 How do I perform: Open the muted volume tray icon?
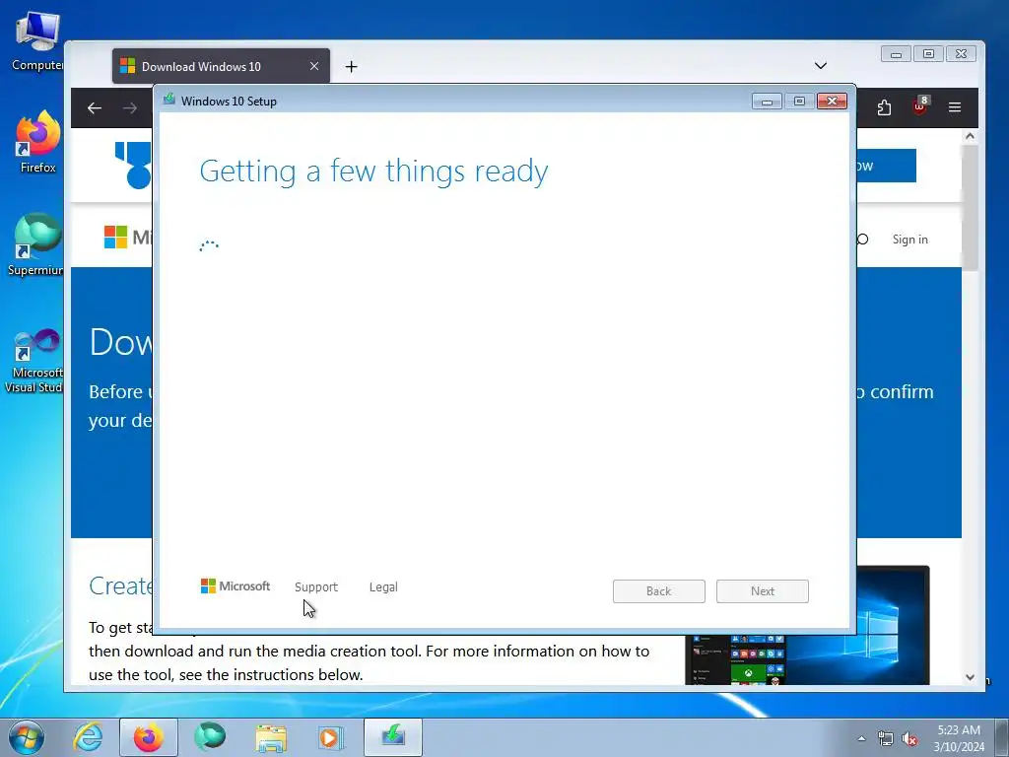909,739
